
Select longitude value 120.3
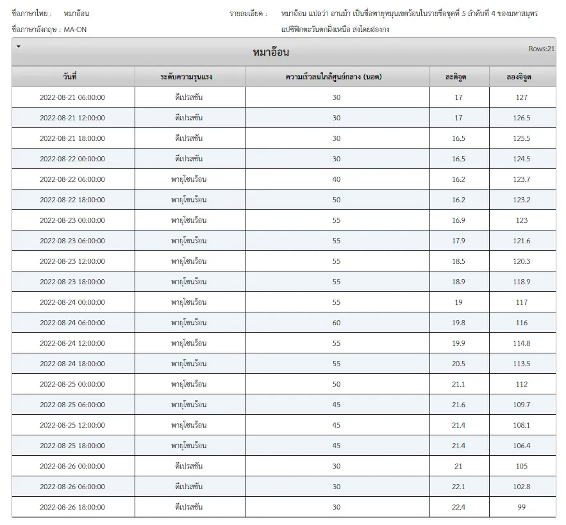tap(522, 261)
